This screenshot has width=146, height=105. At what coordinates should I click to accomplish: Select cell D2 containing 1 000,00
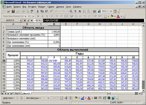point(54,32)
